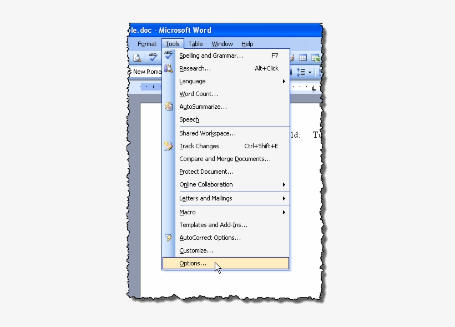455x327 pixels.
Task: Click the Insert Excel Worksheet icon
Action: coord(315,58)
